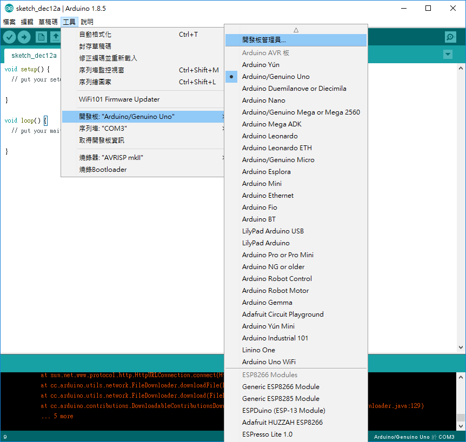466x442 pixels.
Task: Open the 草稿碼 menu
Action: [x=48, y=22]
